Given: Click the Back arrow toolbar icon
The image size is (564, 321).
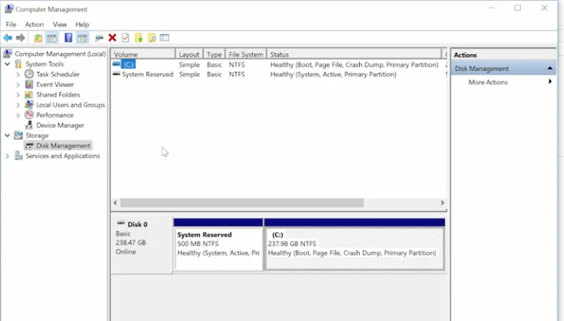Looking at the screenshot, I should point(8,38).
